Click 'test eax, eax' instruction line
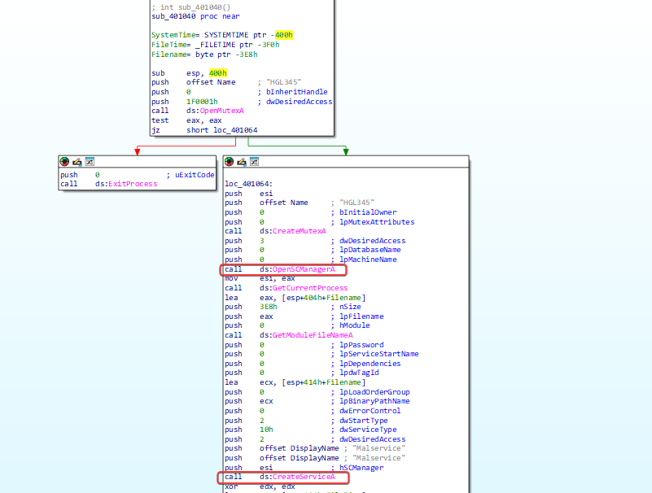 [186, 120]
